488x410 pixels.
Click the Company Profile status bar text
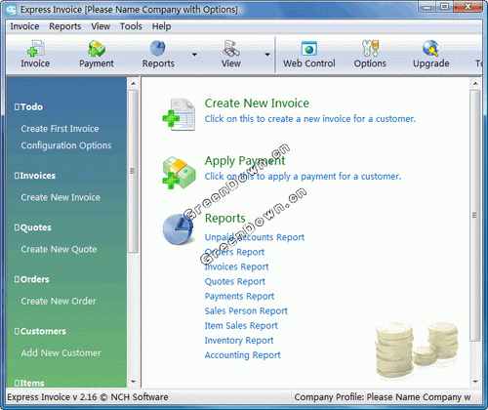[383, 397]
